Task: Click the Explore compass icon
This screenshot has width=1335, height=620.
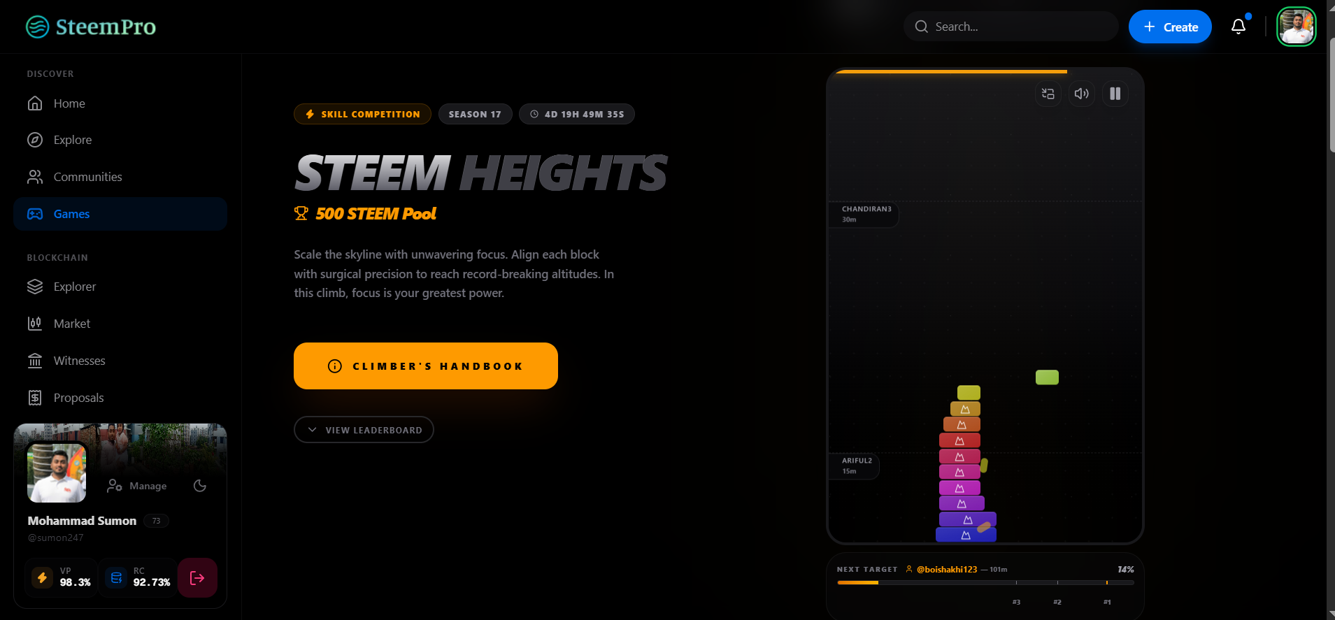Action: [35, 140]
